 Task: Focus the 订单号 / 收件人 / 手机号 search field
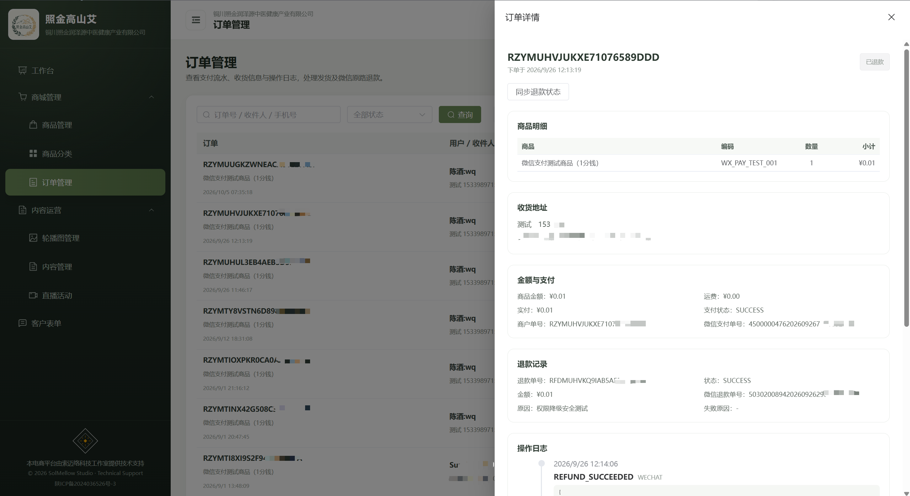click(268, 114)
